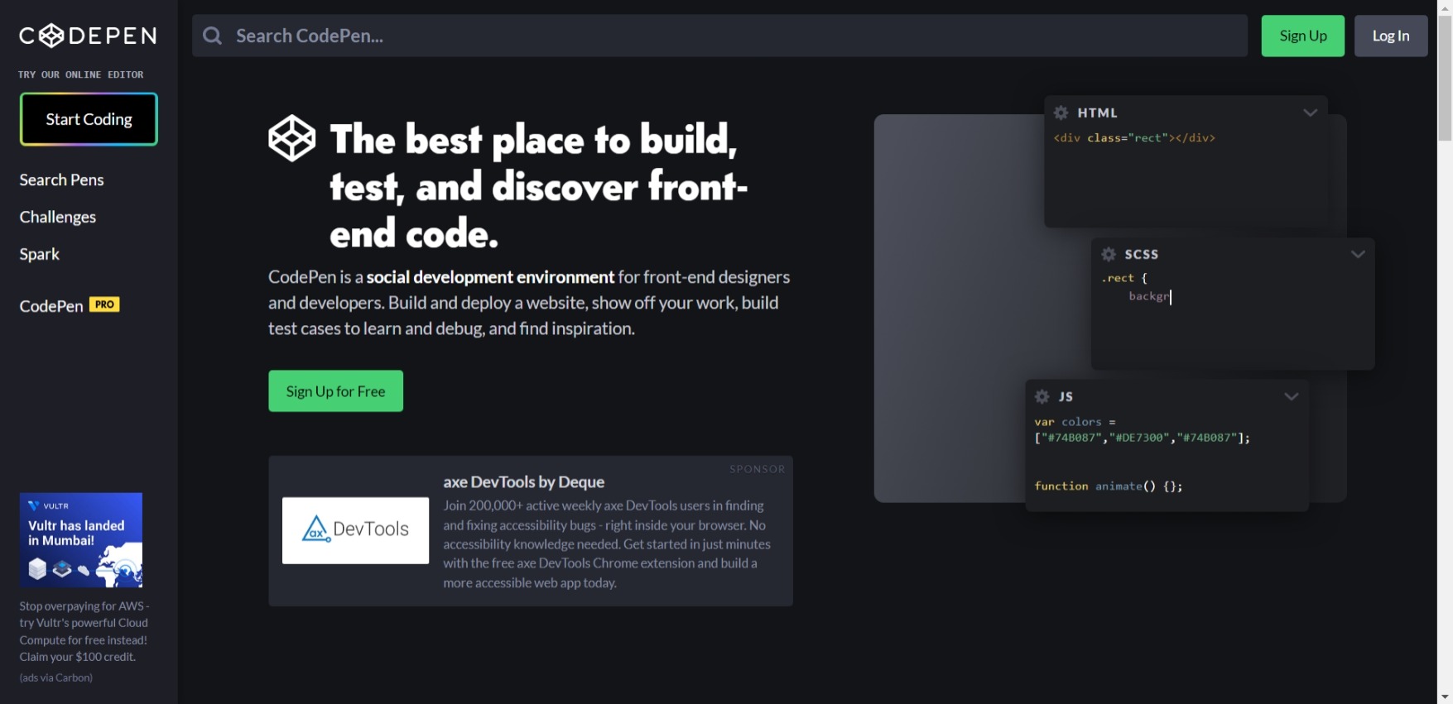Open the JS panel settings gear
The width and height of the screenshot is (1453, 704).
[x=1042, y=396]
